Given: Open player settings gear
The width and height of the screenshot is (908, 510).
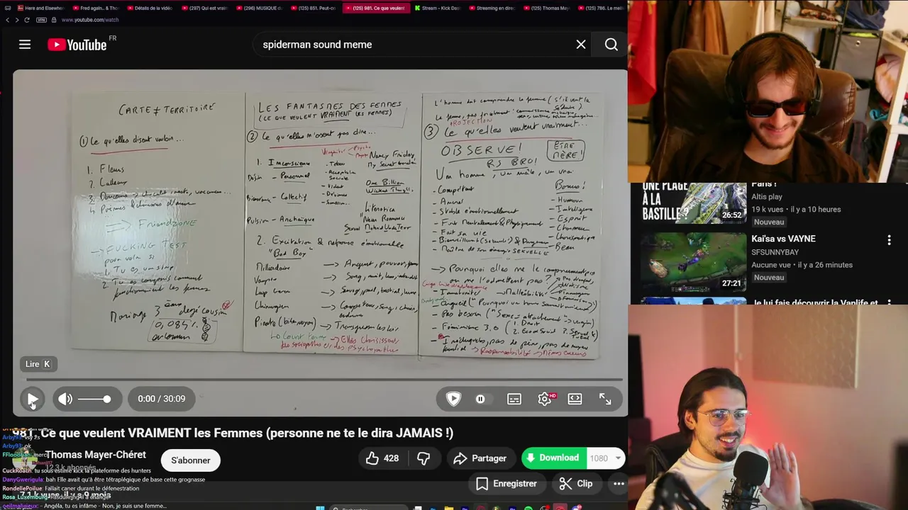Looking at the screenshot, I should pyautogui.click(x=545, y=399).
